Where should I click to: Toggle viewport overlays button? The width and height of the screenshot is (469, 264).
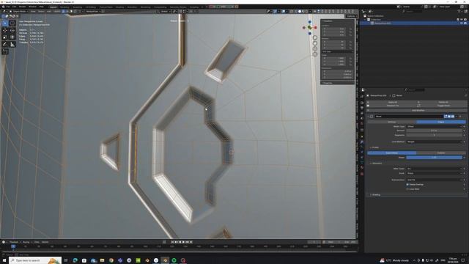[284, 12]
